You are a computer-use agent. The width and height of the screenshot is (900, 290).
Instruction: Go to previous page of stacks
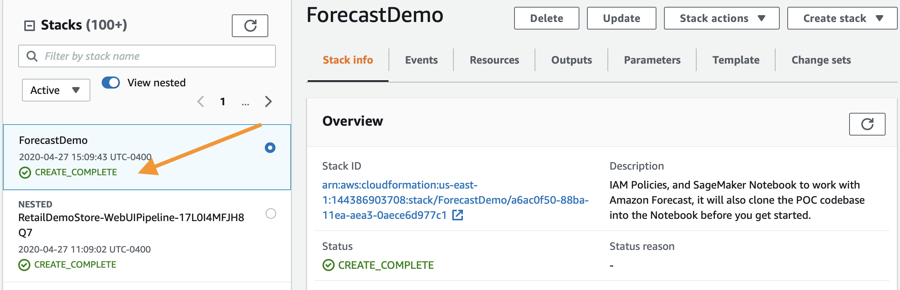[x=201, y=101]
